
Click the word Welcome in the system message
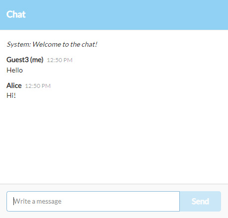pyautogui.click(x=47, y=44)
